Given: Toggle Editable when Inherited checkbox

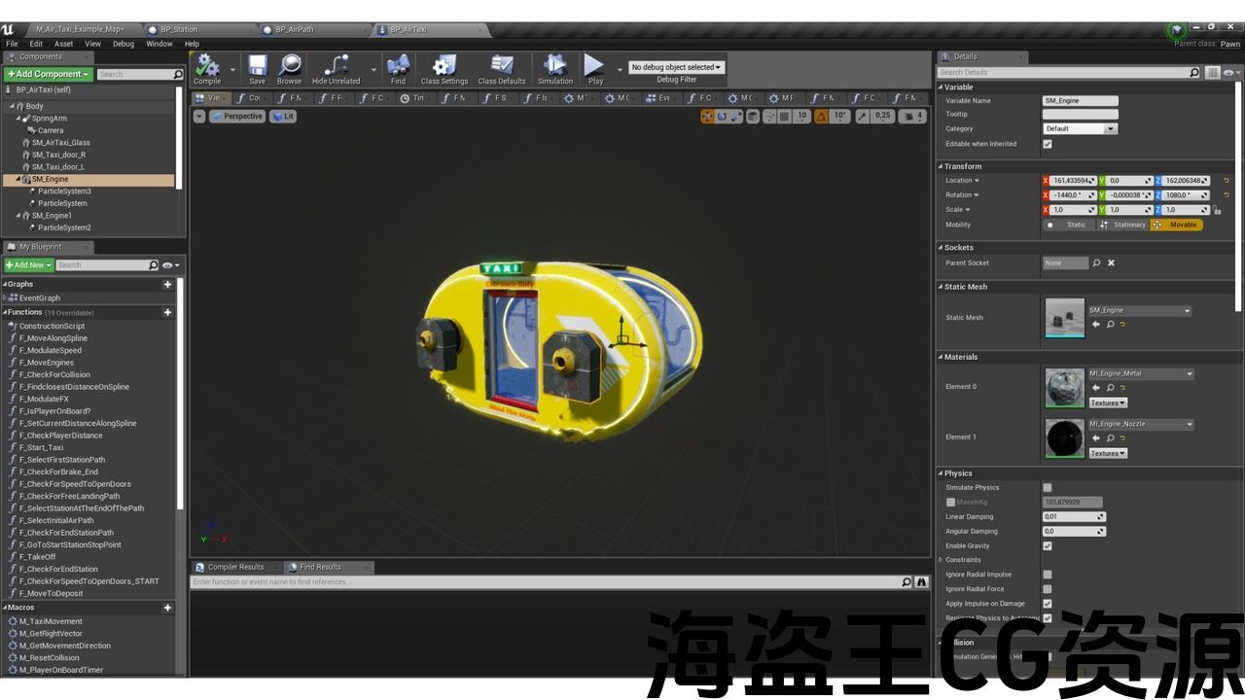Looking at the screenshot, I should (1048, 144).
